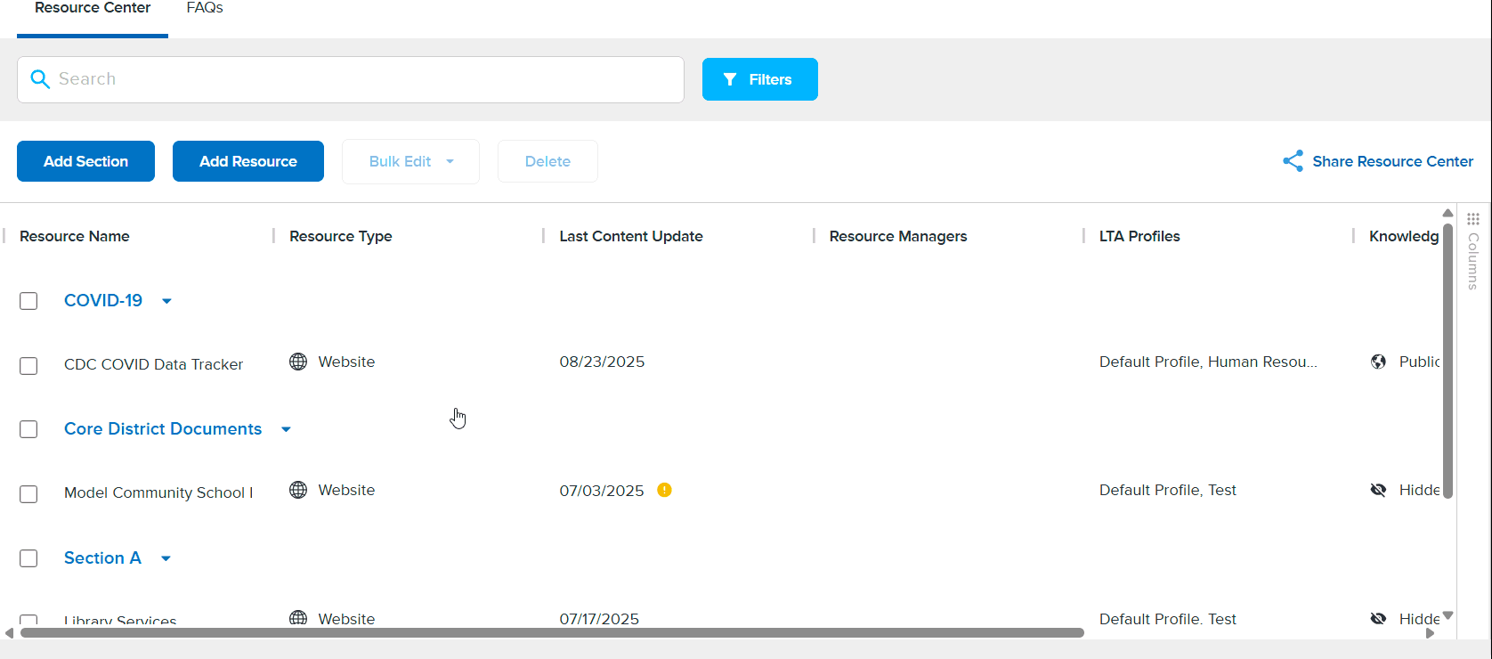This screenshot has width=1492, height=659.
Task: Click the funnel icon on the Filters button
Action: tap(730, 79)
